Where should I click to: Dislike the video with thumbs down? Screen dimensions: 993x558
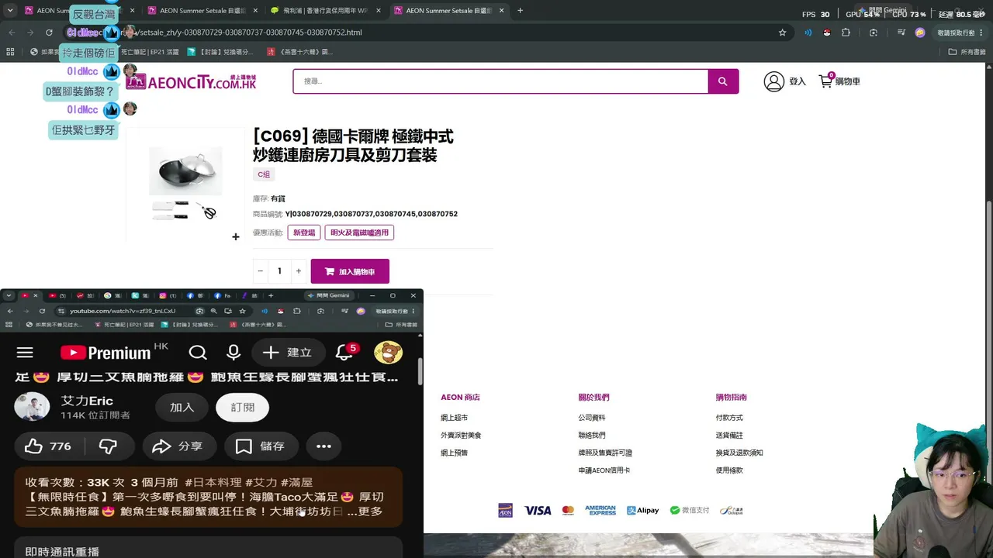click(108, 446)
